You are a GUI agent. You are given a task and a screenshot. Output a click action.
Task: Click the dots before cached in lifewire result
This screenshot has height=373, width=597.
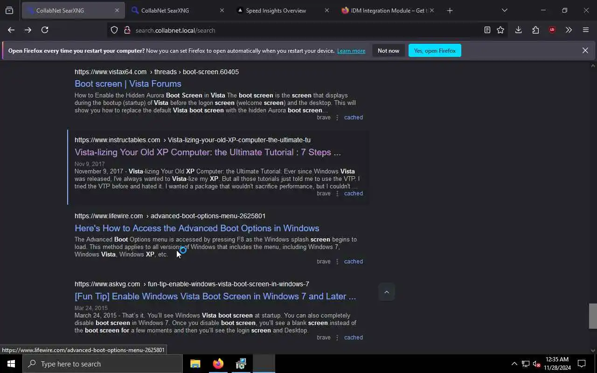(337, 262)
